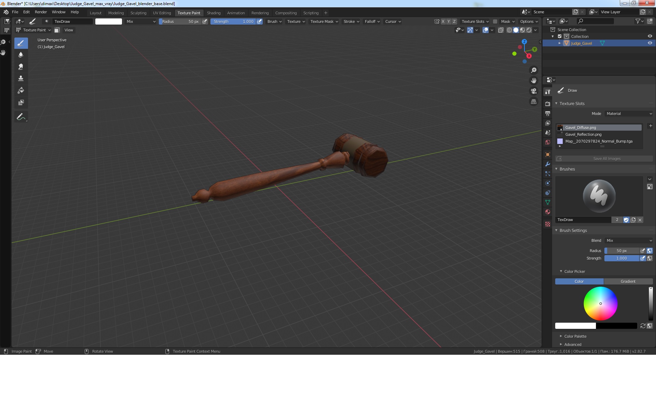Select the Draw brush tool in toolbar
The width and height of the screenshot is (656, 395).
pos(21,43)
